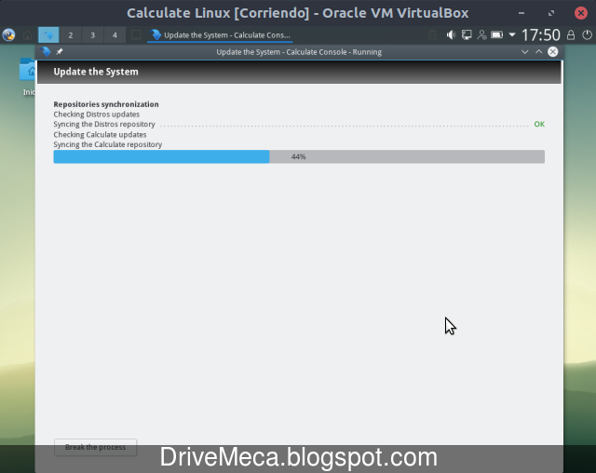Minimize the VirtualBox window
The width and height of the screenshot is (596, 473).
pos(521,13)
